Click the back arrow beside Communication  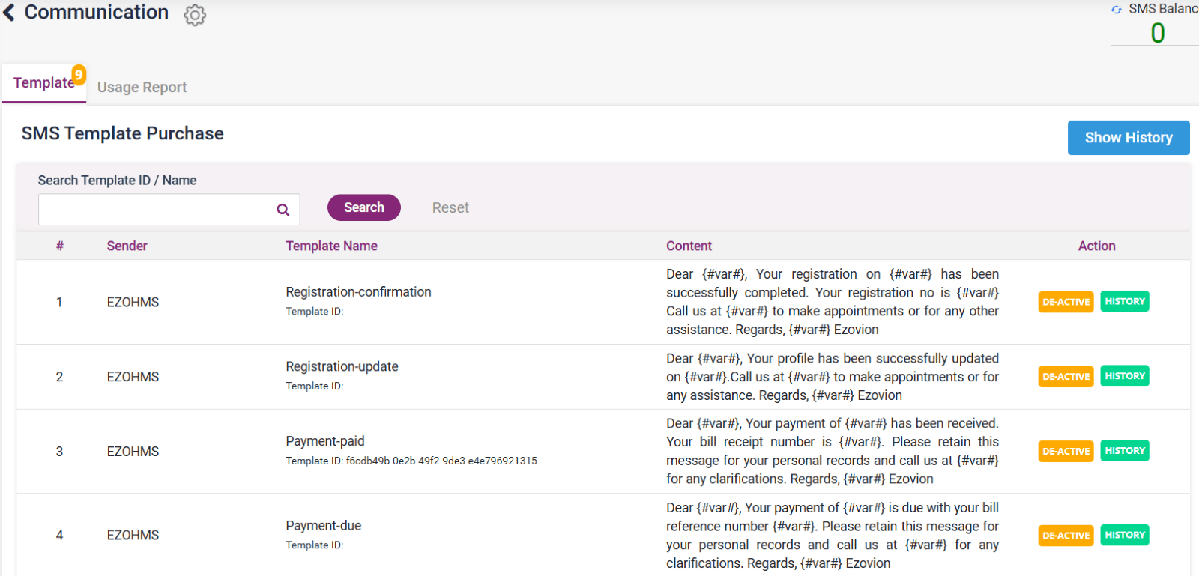[9, 13]
